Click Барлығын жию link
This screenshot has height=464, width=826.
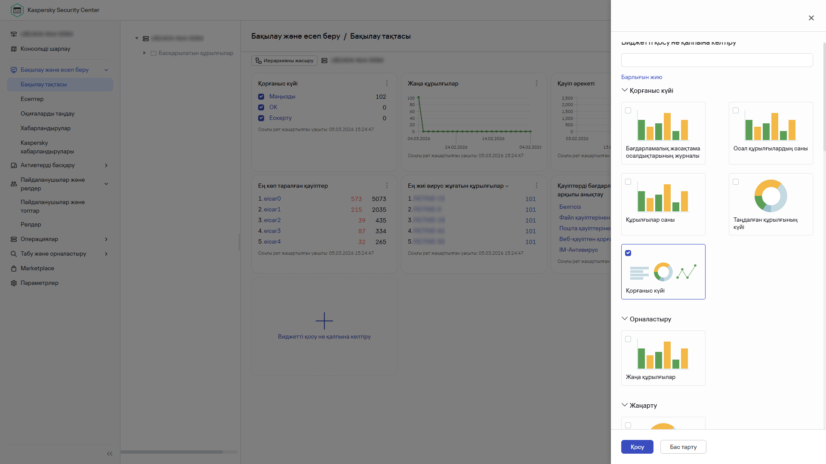[641, 77]
